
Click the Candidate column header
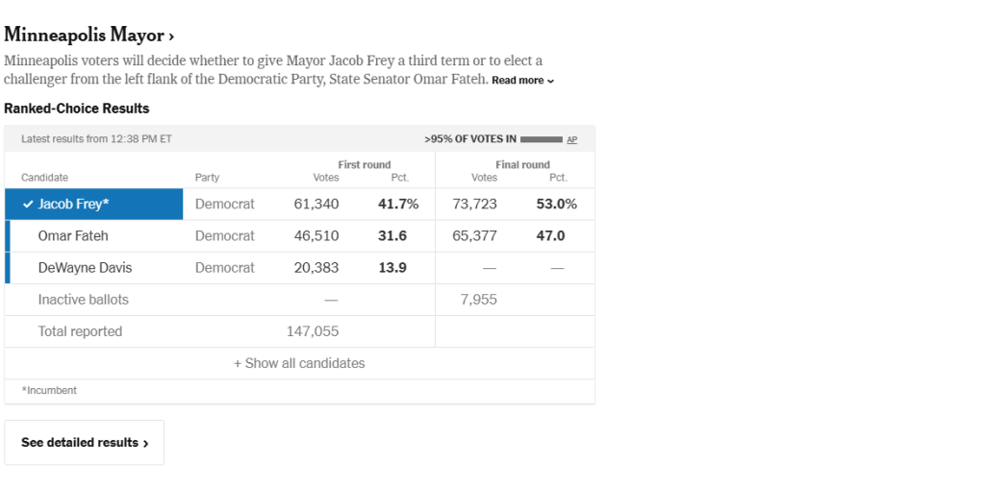pyautogui.click(x=44, y=178)
